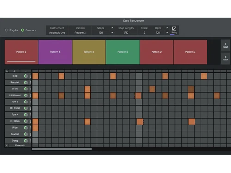Enable the first Cowbell step
Viewport: 231px width, 173px height.
35,134
